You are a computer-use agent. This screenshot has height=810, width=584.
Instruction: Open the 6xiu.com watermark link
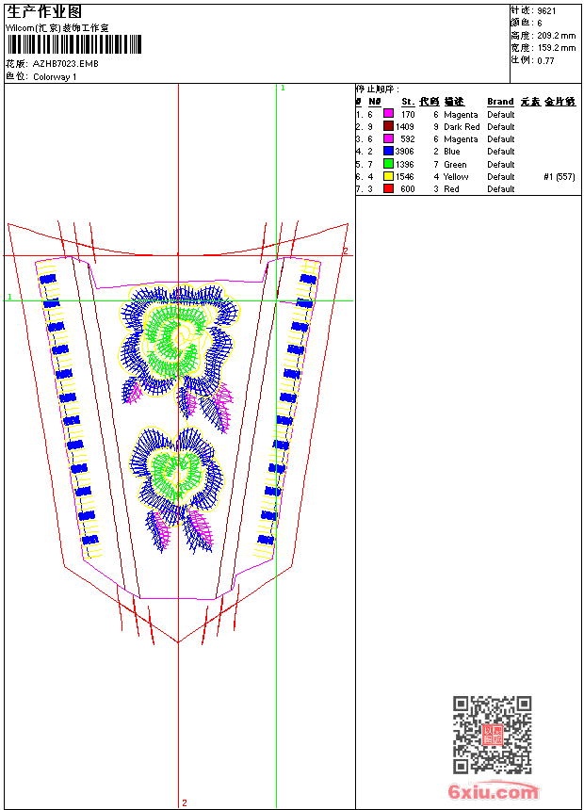point(493,791)
